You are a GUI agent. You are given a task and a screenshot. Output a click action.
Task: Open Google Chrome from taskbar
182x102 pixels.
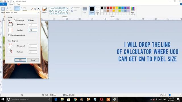[x=75, y=99]
